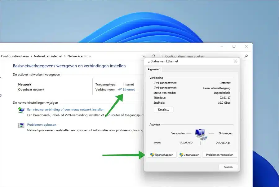Go to Configuratiescherm breadcrumb
The width and height of the screenshot is (279, 187).
(15, 56)
